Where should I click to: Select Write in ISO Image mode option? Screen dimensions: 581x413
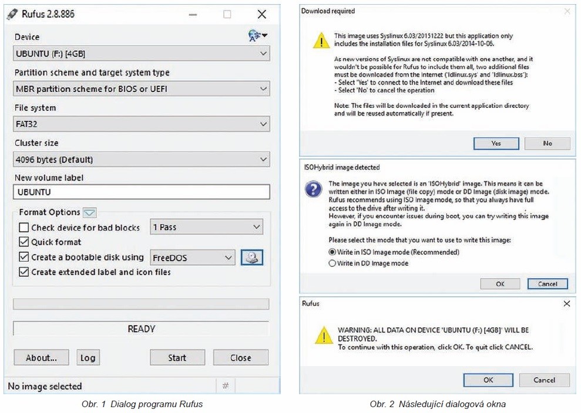[x=333, y=252]
